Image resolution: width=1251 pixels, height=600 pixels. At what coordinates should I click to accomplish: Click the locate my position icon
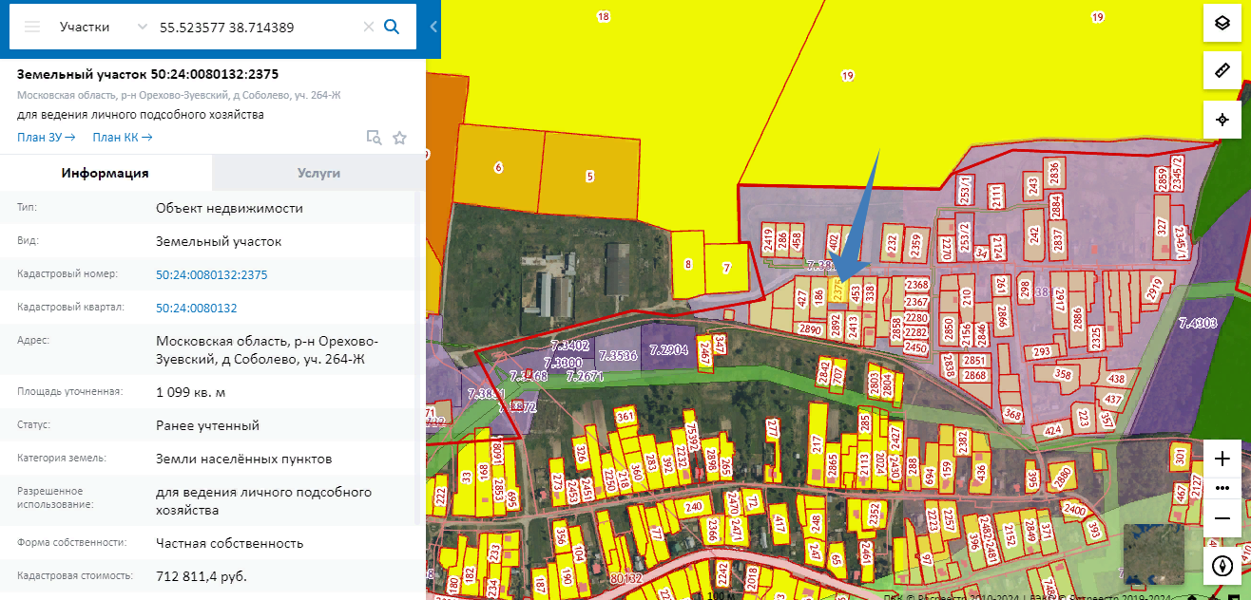click(x=1222, y=121)
